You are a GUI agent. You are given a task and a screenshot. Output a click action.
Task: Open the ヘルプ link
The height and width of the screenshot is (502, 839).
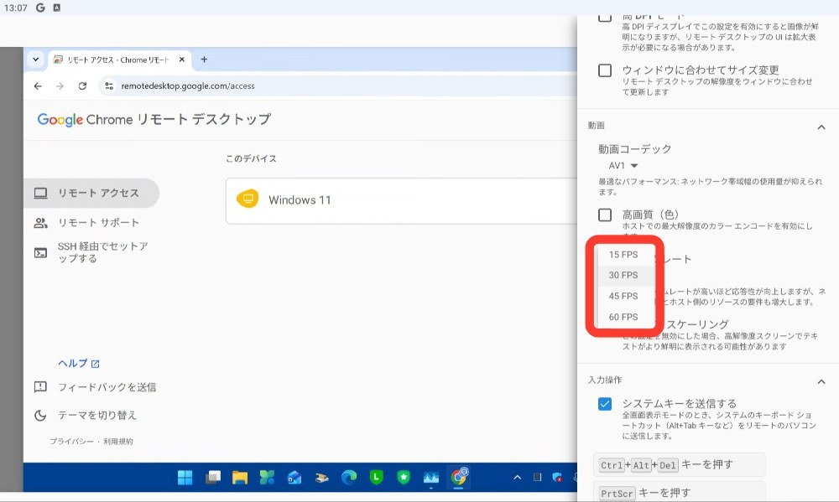click(79, 363)
